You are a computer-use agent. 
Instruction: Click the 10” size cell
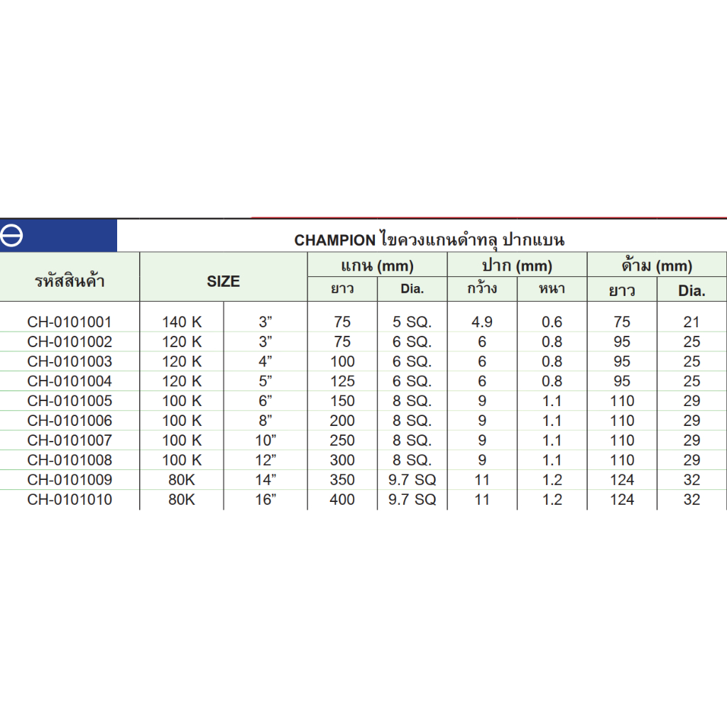coord(266,440)
